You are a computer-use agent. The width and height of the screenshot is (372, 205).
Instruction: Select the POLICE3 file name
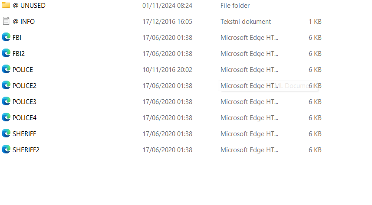[25, 101]
